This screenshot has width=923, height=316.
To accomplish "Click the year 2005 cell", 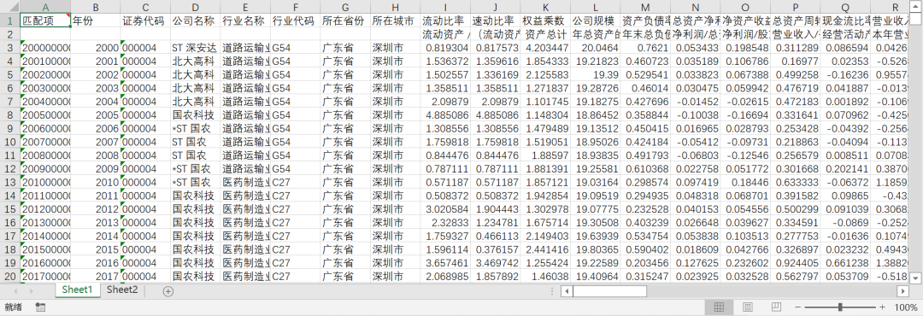I will (x=96, y=114).
